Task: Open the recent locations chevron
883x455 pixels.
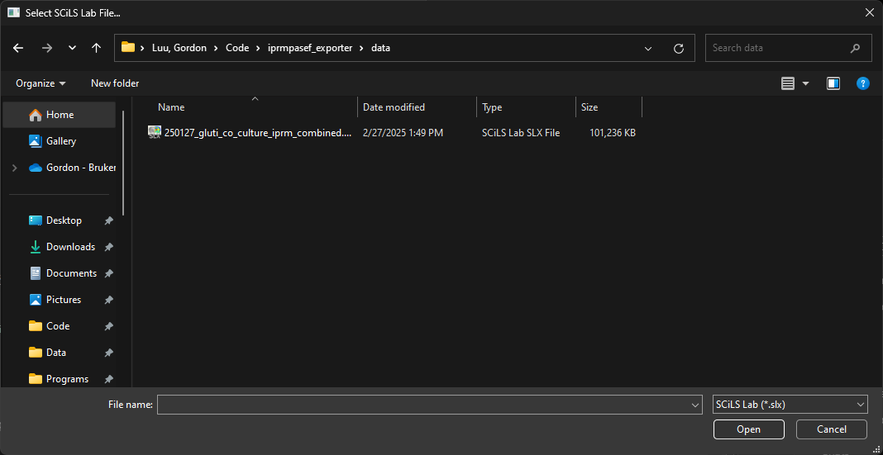Action: coord(72,49)
